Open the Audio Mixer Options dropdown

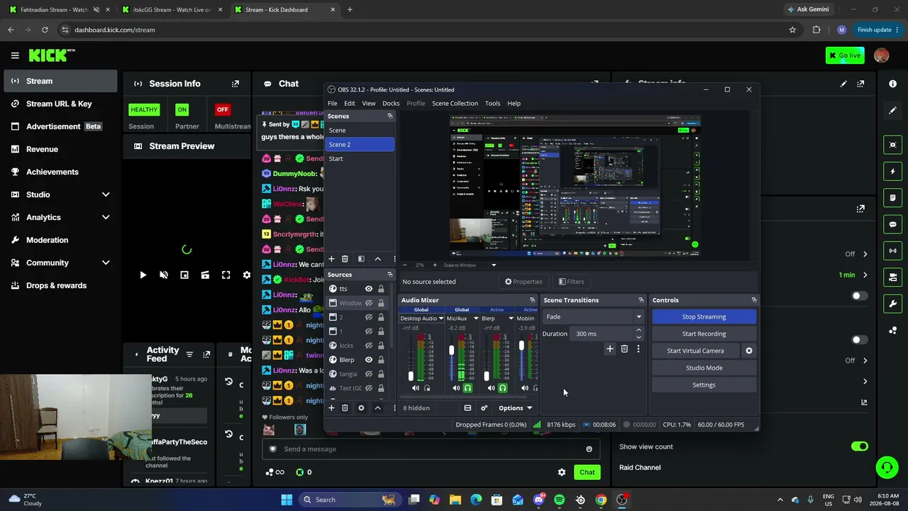[x=515, y=408]
